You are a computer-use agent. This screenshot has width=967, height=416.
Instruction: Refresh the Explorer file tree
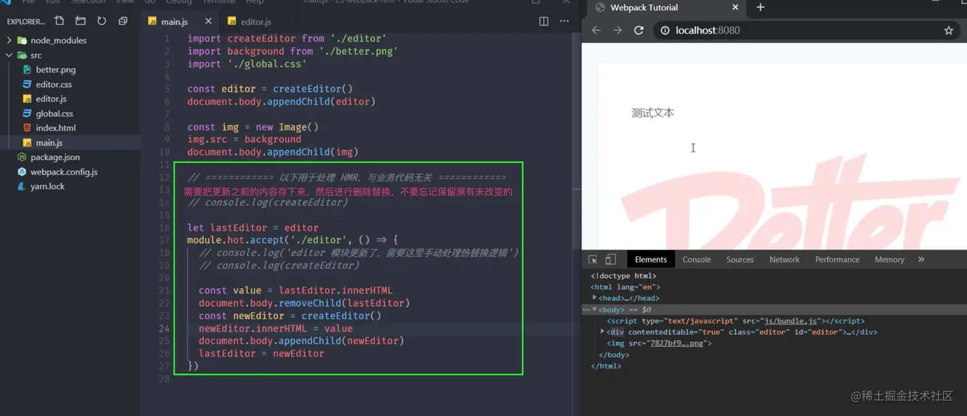click(x=102, y=21)
